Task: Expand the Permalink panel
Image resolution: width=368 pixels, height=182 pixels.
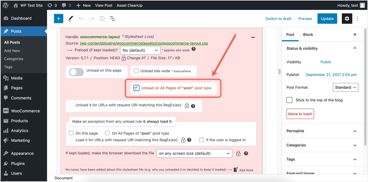Action: point(322,131)
